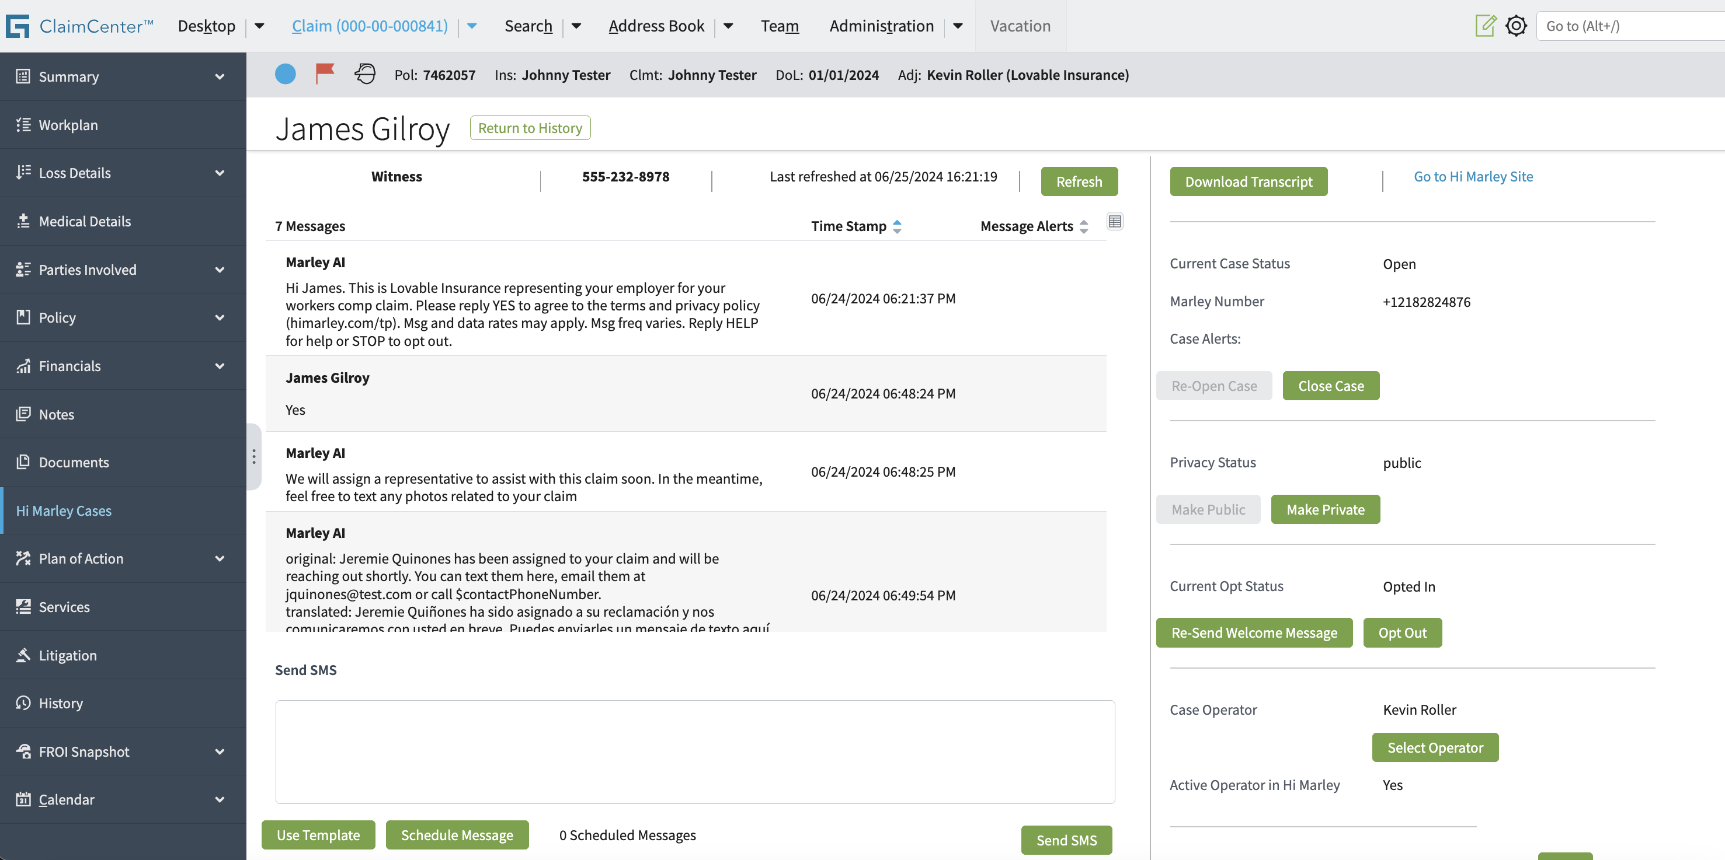Image resolution: width=1725 pixels, height=860 pixels.
Task: Click the sidebar collapse handle
Action: pos(254,456)
